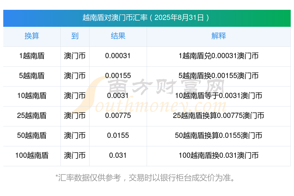This screenshot has height=196, width=294.
Task: Click the 5越南盾 cell
Action: [32, 76]
